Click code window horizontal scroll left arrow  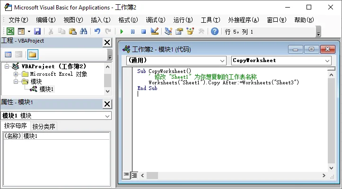click(x=142, y=175)
